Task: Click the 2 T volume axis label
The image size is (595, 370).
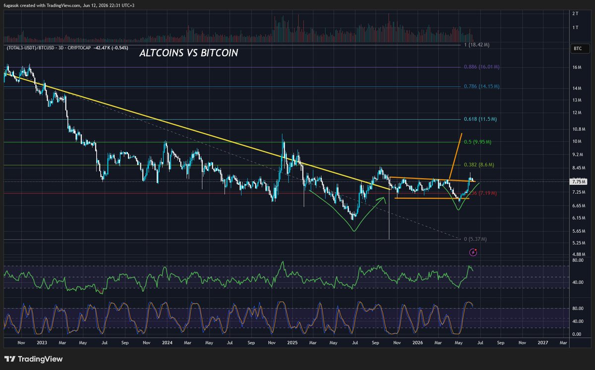Action: tap(575, 13)
